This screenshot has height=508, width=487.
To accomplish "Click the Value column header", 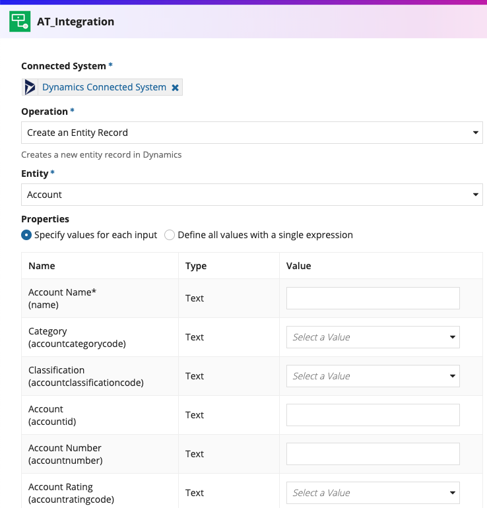I will pos(298,266).
